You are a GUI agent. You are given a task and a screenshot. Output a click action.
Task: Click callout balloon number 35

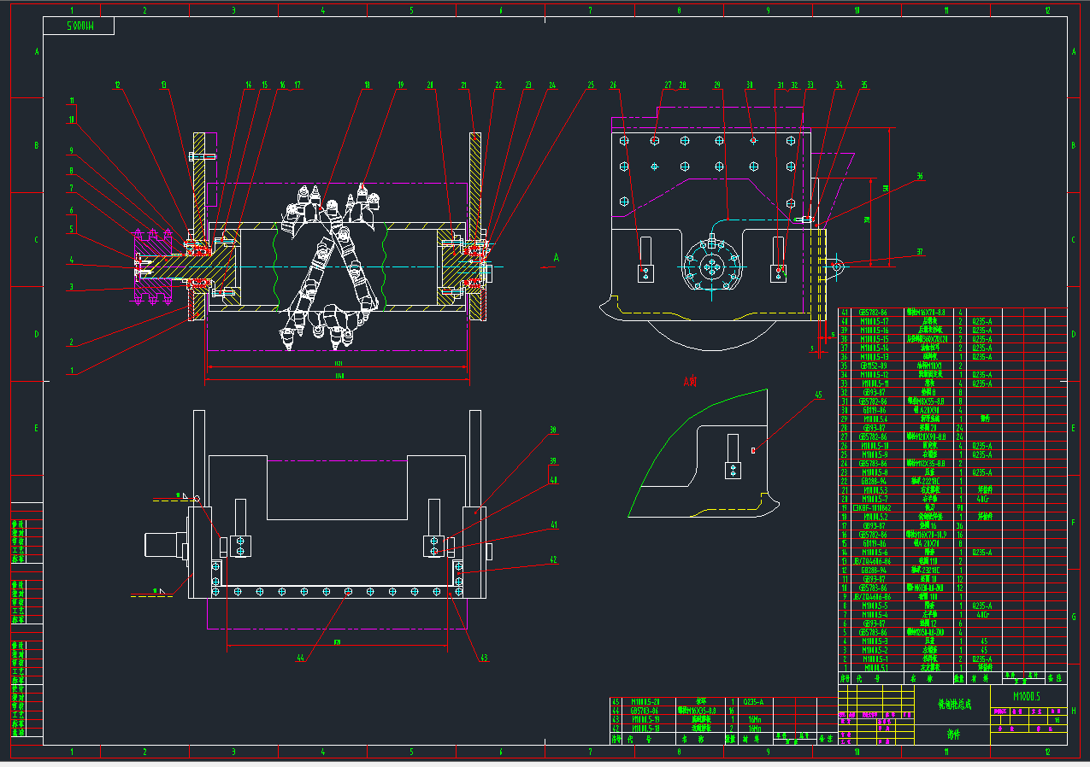(x=864, y=85)
